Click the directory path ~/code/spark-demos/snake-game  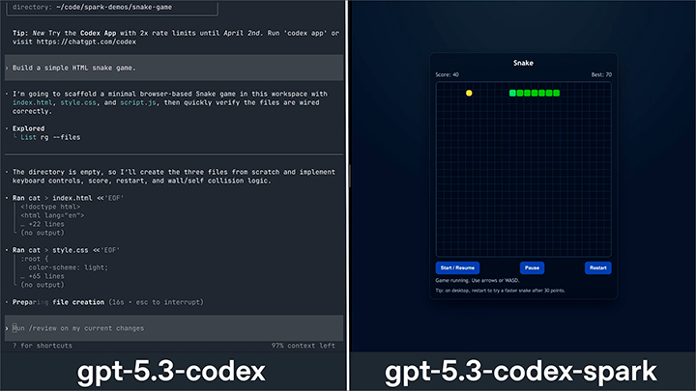click(114, 7)
